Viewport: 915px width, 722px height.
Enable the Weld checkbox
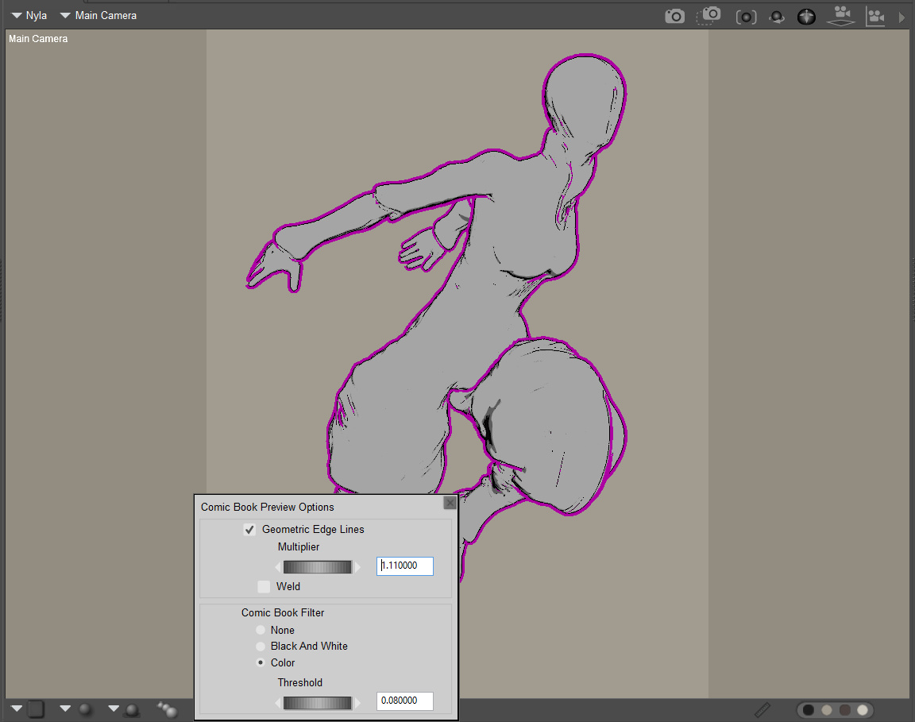[264, 587]
